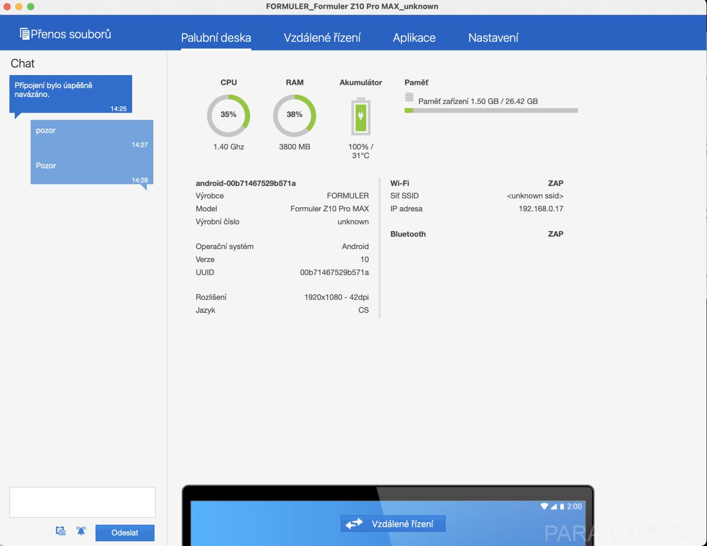The width and height of the screenshot is (707, 546).
Task: Click the battery charging icon under Akumulátor
Action: [361, 116]
